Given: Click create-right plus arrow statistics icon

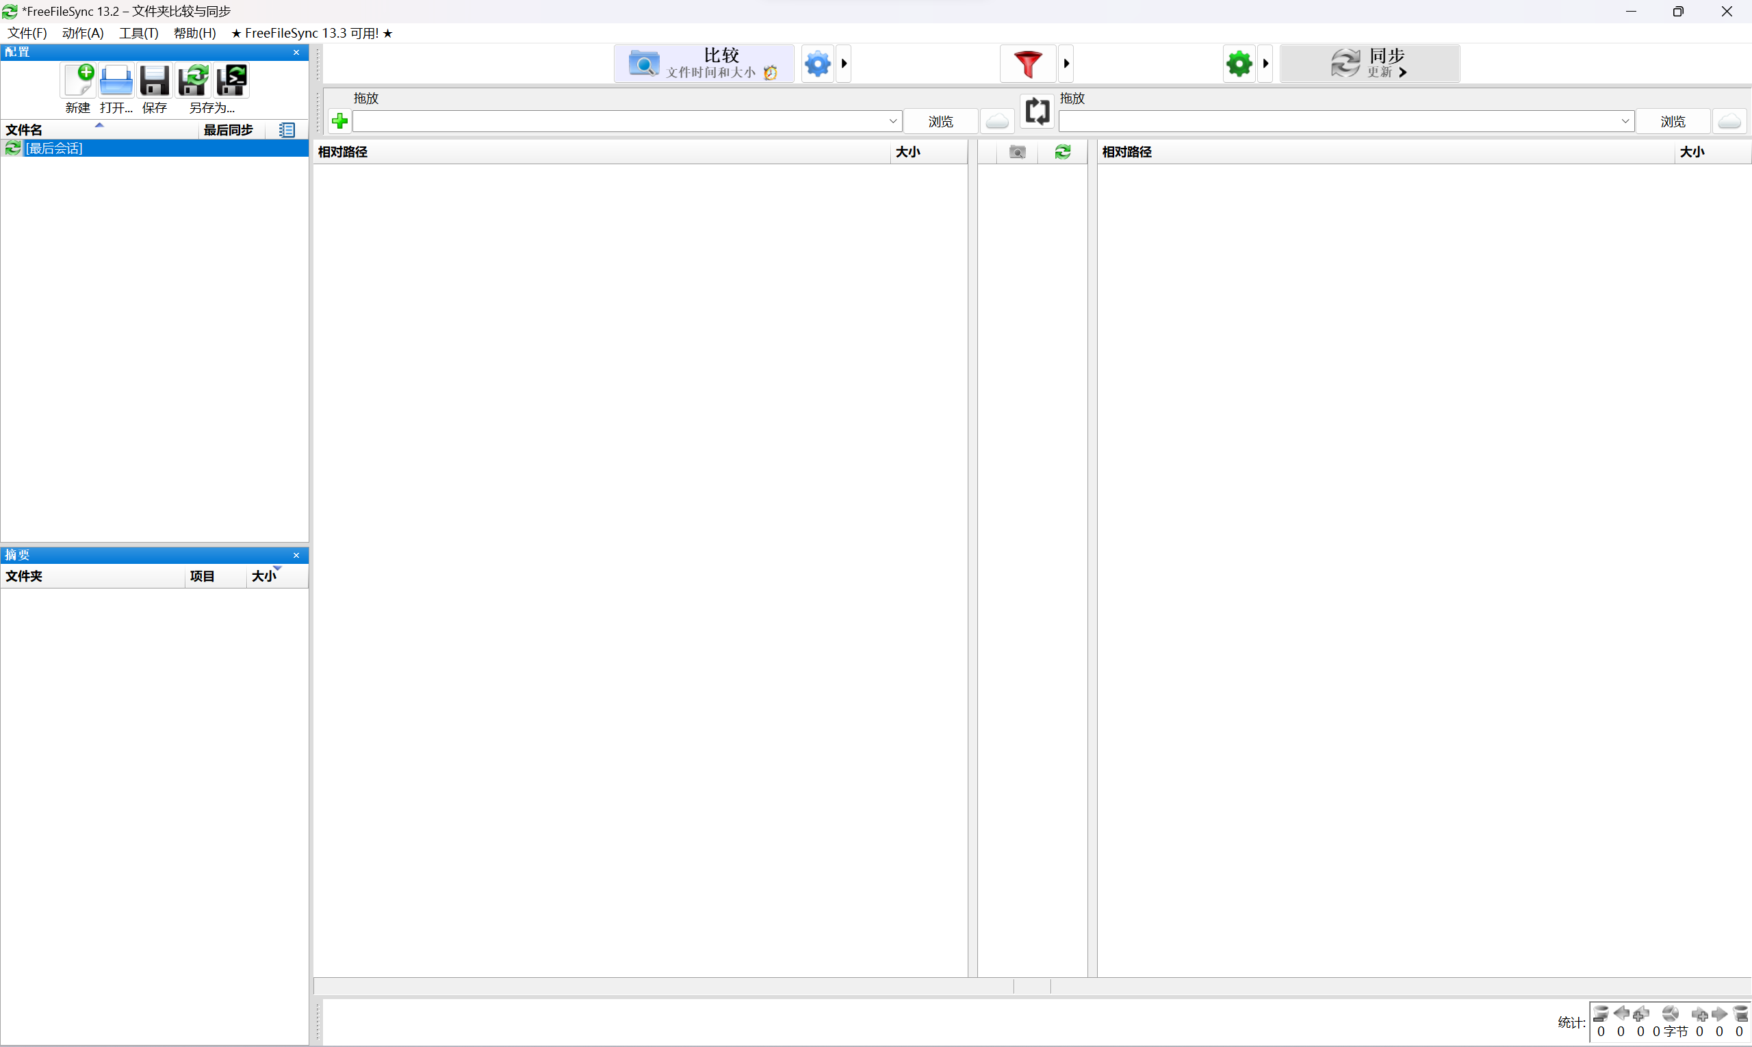Looking at the screenshot, I should tap(1700, 1014).
